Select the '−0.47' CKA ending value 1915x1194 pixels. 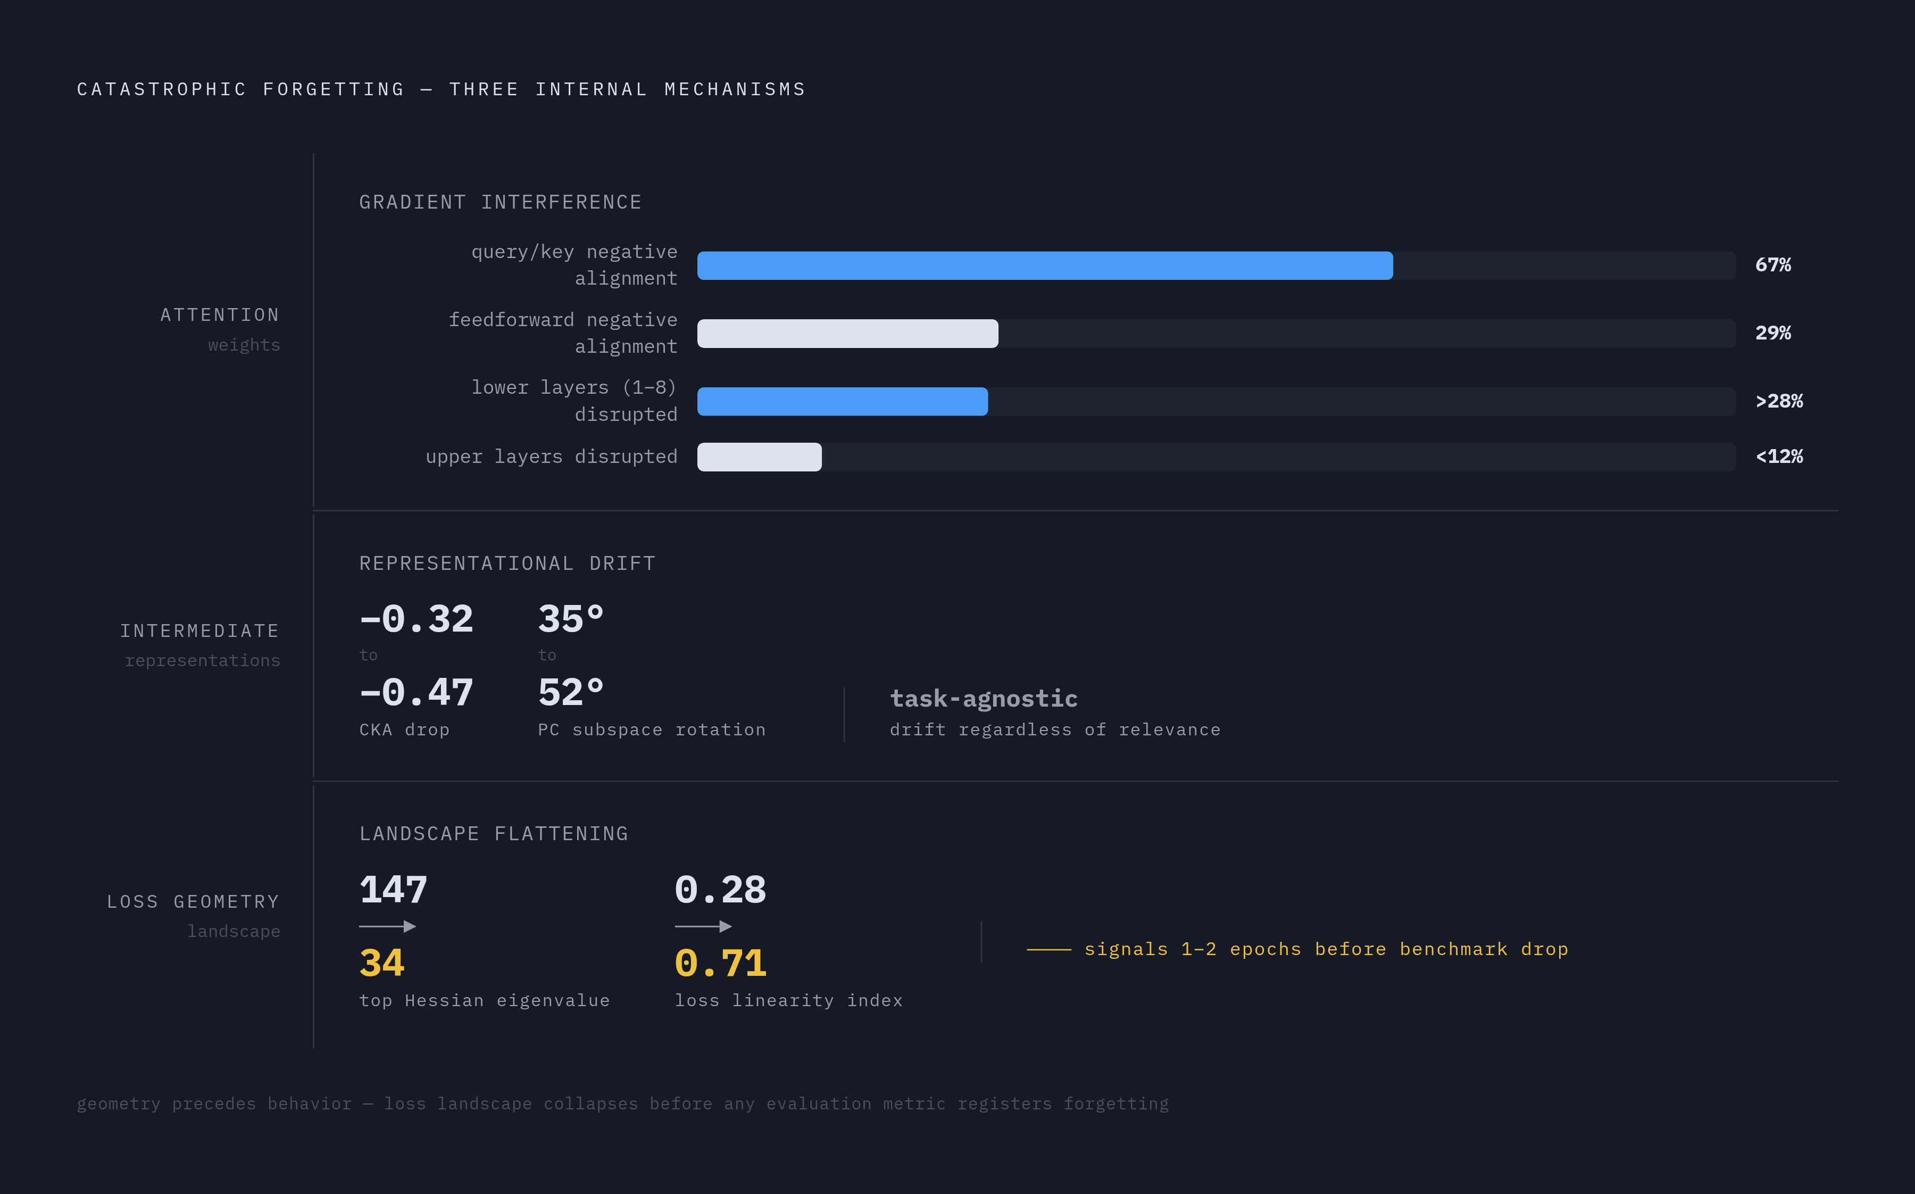point(416,693)
